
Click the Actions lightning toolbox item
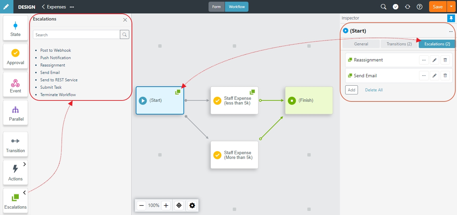15,173
